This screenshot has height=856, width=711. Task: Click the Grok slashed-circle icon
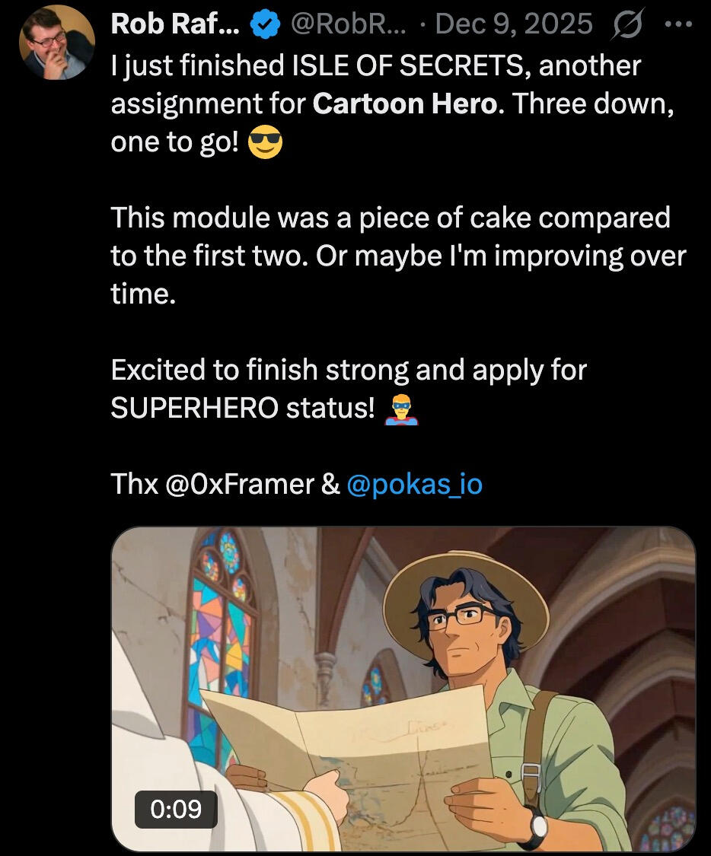pyautogui.click(x=627, y=24)
